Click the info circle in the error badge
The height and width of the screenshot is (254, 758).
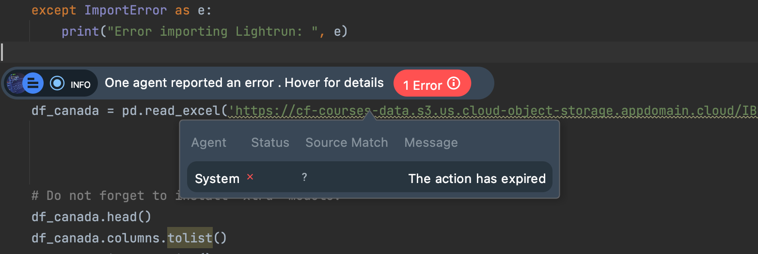point(454,83)
